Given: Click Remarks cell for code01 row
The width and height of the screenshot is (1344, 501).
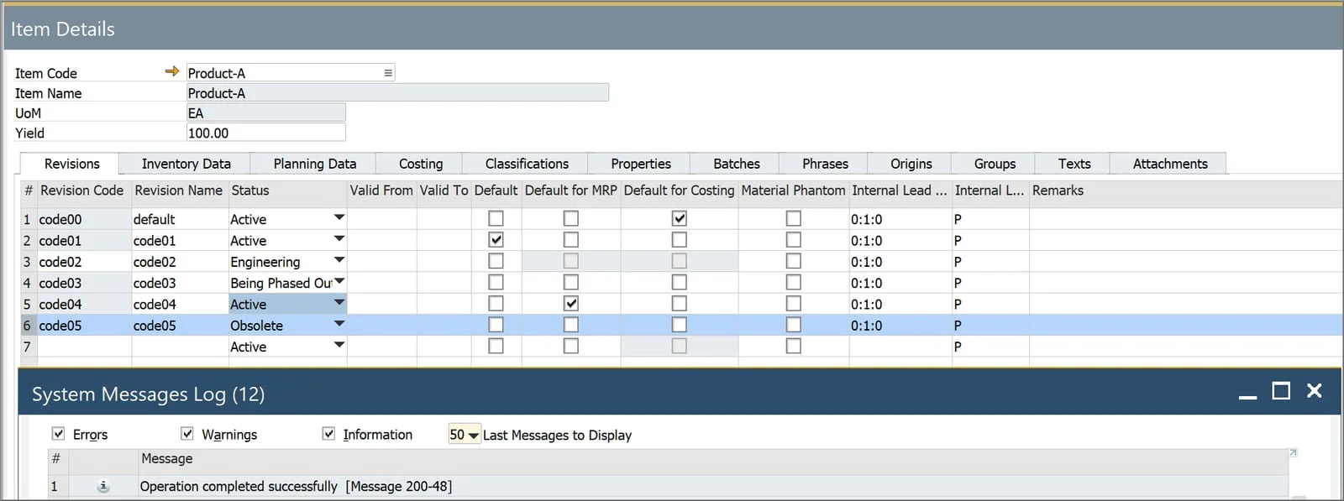Looking at the screenshot, I should pos(1185,240).
